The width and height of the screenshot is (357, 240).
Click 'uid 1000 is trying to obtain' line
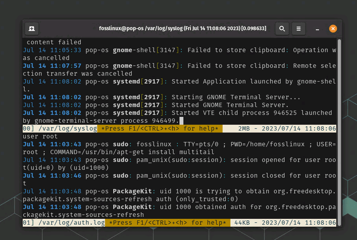[179, 191]
